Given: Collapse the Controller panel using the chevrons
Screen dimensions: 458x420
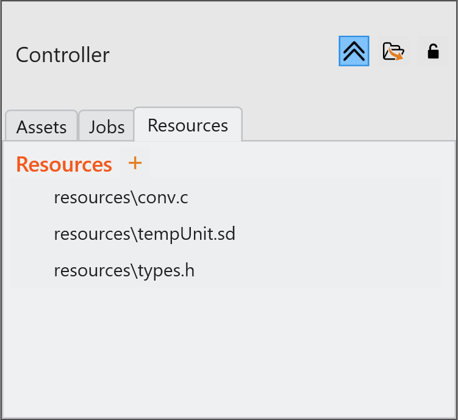Looking at the screenshot, I should pyautogui.click(x=354, y=52).
